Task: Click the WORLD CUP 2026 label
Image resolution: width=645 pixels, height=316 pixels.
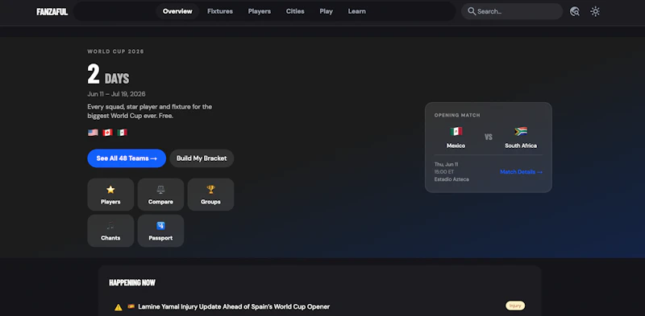Action: point(115,51)
